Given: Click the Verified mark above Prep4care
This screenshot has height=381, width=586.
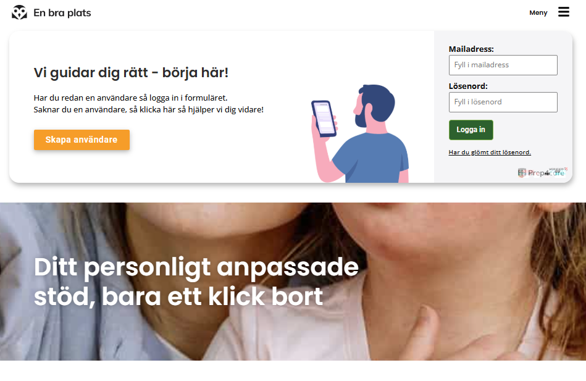Looking at the screenshot, I should pos(558,169).
